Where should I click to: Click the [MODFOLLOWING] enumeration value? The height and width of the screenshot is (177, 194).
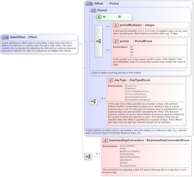130,151
